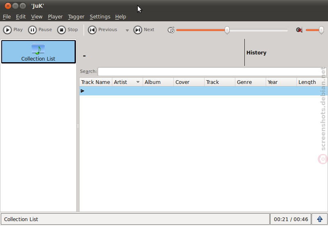Stop playback with the Stop button

pos(68,30)
